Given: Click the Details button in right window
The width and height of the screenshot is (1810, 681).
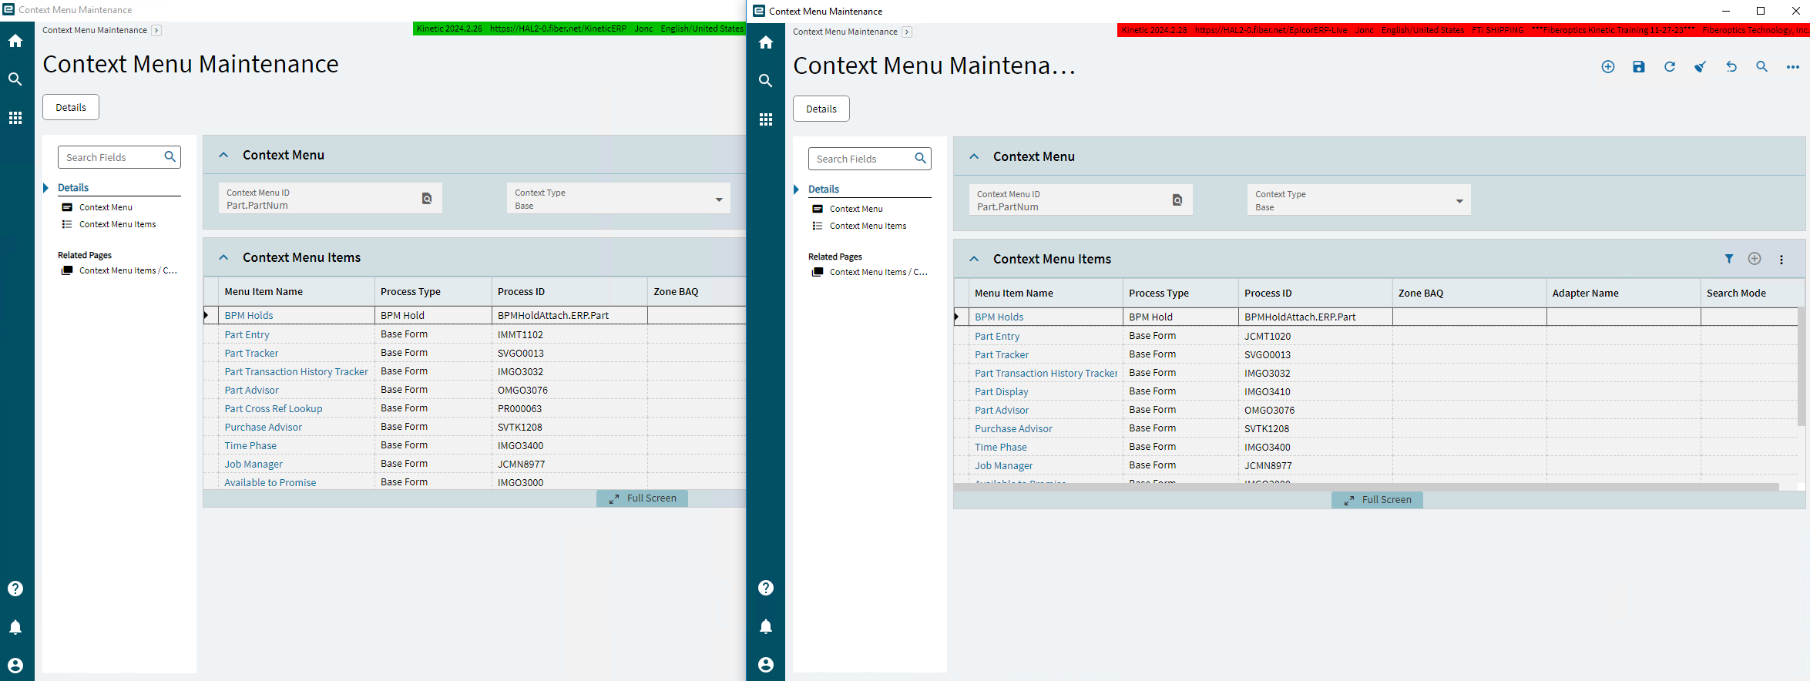Looking at the screenshot, I should click(821, 109).
